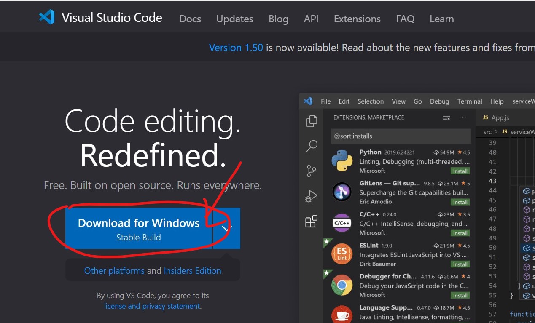Image resolution: width=535 pixels, height=323 pixels.
Task: Open the Insiders Edition link
Action: pos(192,271)
